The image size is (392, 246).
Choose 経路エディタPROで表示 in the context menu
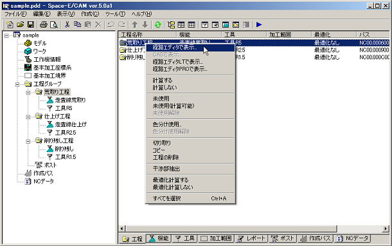click(190, 69)
